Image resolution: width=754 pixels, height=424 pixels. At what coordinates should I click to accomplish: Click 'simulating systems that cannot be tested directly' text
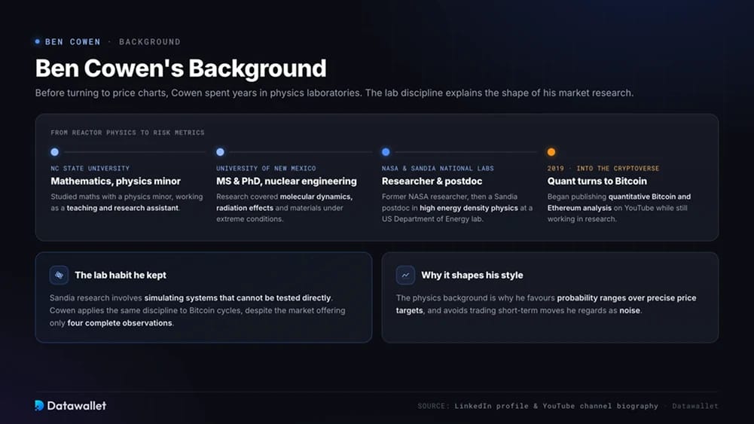[x=237, y=298]
